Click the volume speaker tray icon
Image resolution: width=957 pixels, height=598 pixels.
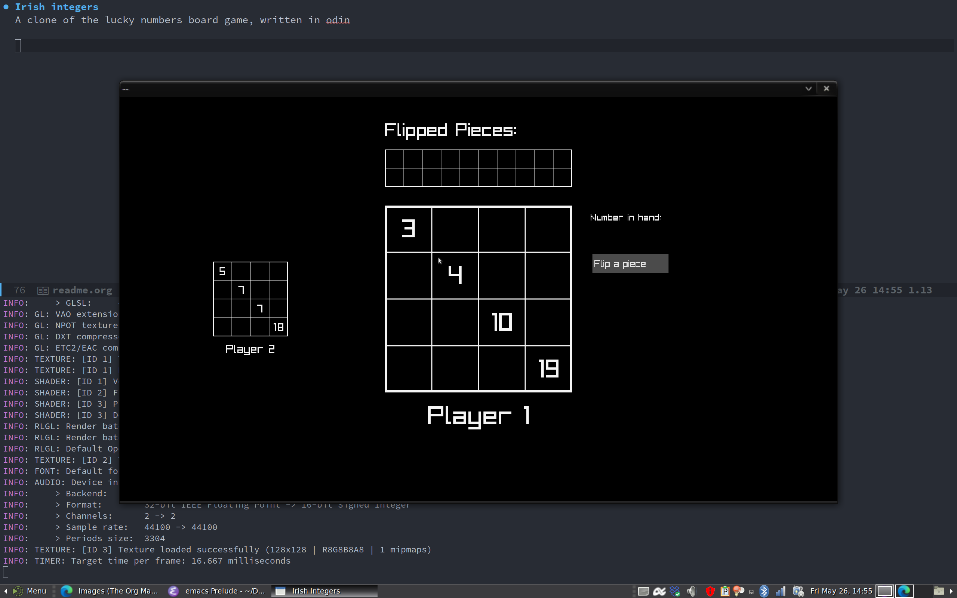click(691, 591)
